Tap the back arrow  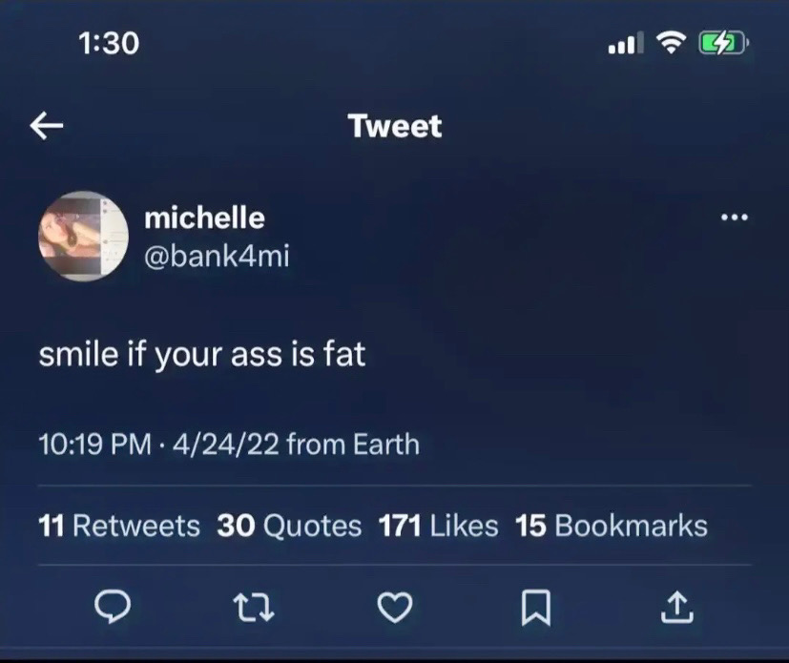[x=48, y=126]
